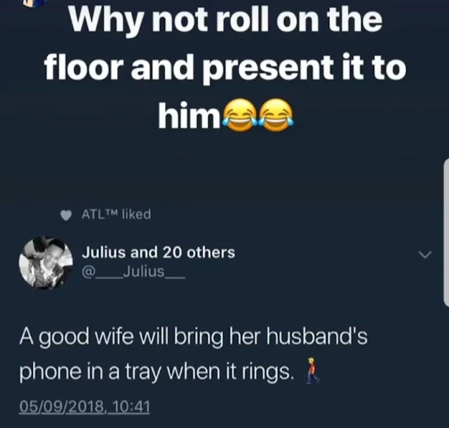
Task: Click the "ATL™ liked" label
Action: pos(116,214)
